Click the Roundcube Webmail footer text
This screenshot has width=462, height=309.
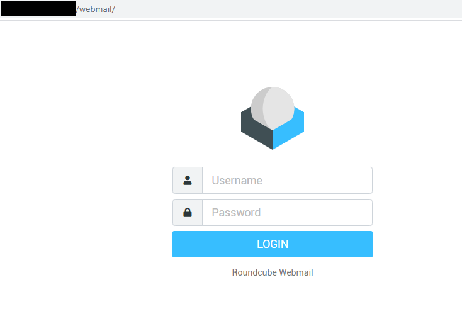(x=273, y=272)
